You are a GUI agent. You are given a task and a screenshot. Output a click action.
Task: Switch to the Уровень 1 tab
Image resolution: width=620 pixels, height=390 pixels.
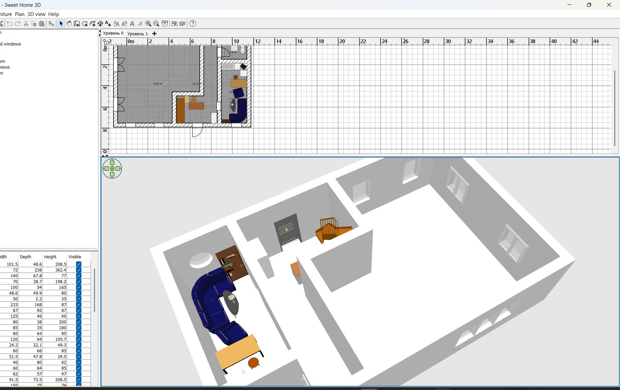(137, 34)
